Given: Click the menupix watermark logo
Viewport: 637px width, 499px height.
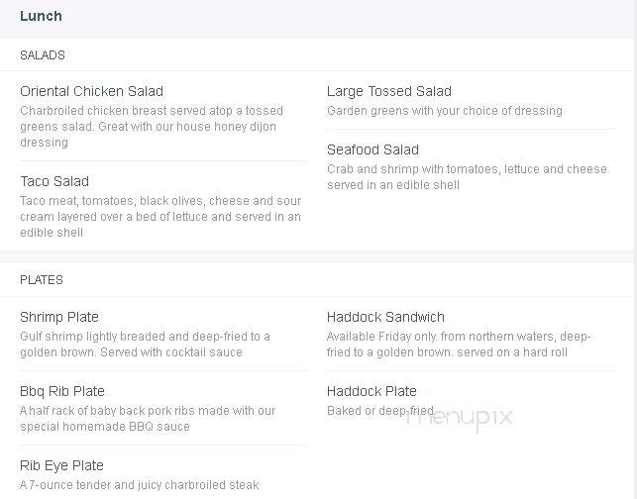Looking at the screenshot, I should (x=459, y=418).
